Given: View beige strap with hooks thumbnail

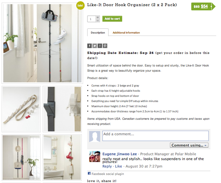Looking at the screenshot, I should (21, 109).
